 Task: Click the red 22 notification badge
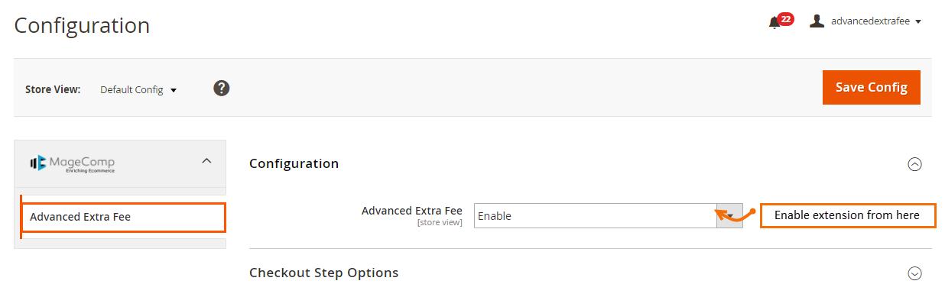[785, 19]
